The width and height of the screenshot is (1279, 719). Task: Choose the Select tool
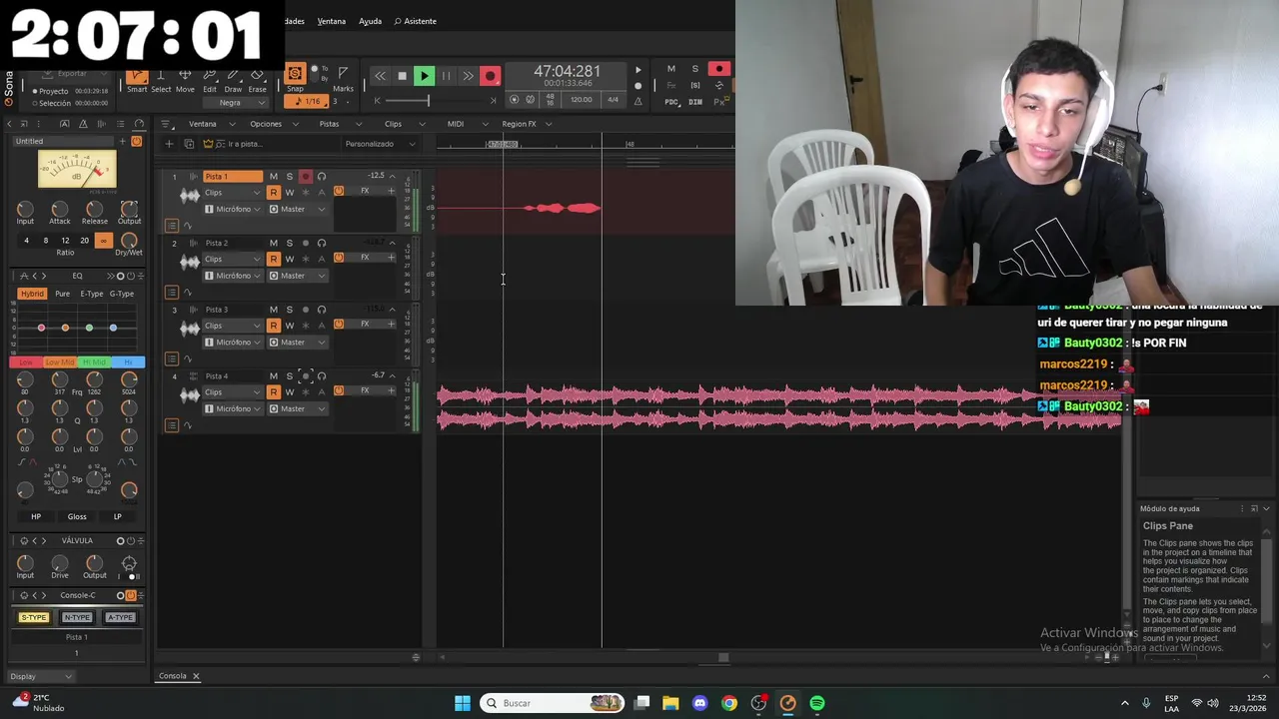tap(161, 80)
